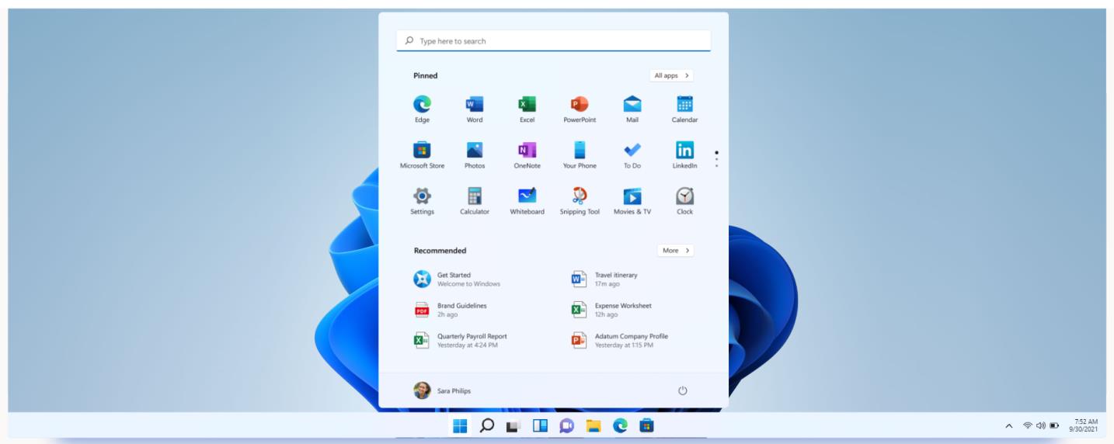Click the power button in Start menu

coord(683,390)
